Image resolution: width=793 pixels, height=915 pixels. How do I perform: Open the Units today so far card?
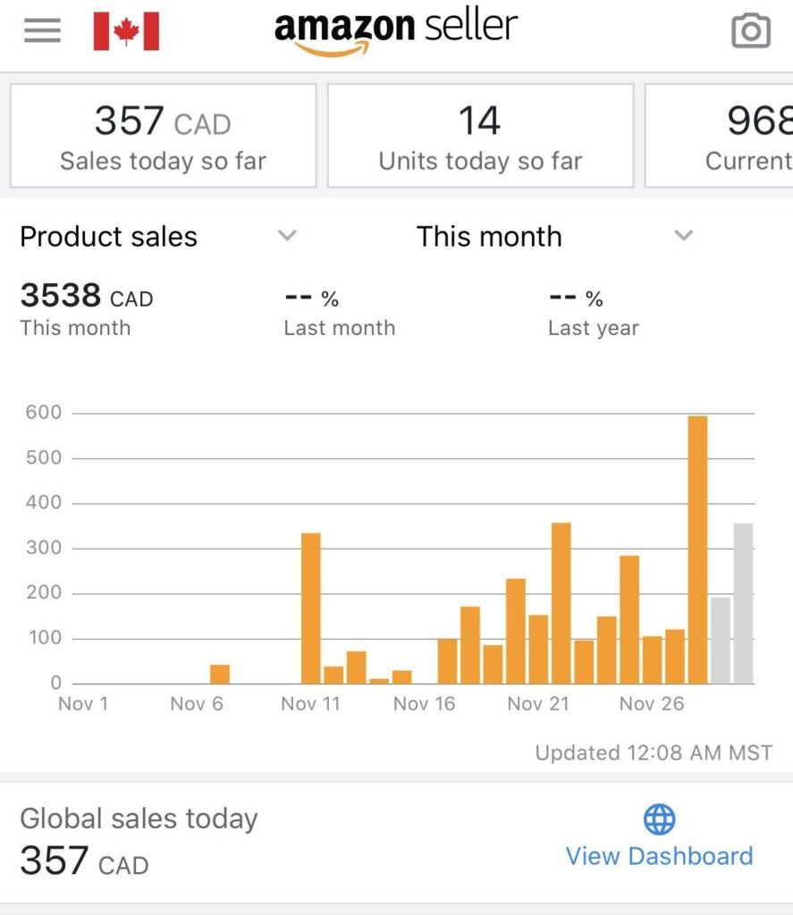(480, 136)
